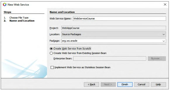Click the Project field showing WebAppCourse
170x91 pixels.
113,28
